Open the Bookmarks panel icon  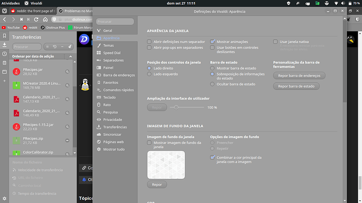(4, 36)
